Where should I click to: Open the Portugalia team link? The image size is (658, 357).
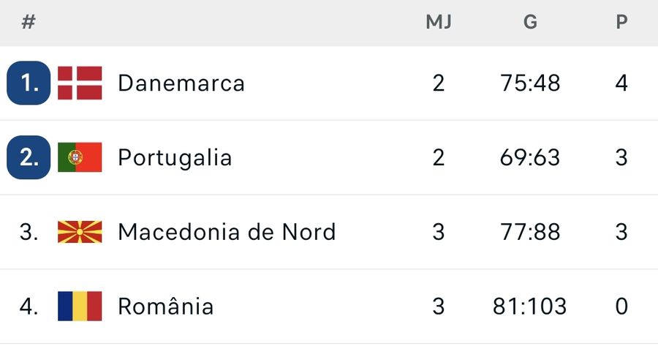pos(175,158)
